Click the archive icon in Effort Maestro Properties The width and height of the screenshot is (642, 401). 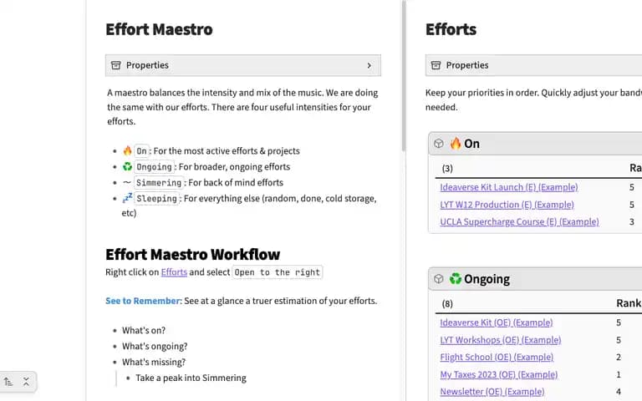coord(116,65)
